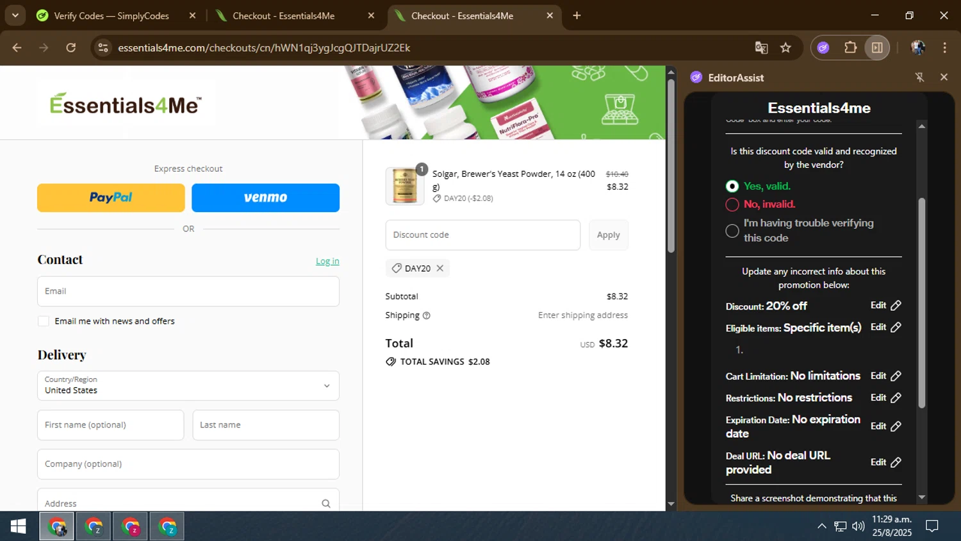Switch to the Verify Codes — SimplyCodes tab
The image size is (961, 541).
pos(111,16)
